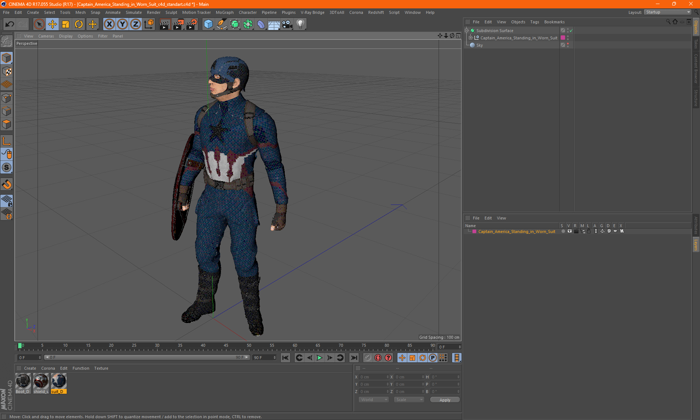The width and height of the screenshot is (700, 420).
Task: Switch to Texture mode icon
Action: 7,71
